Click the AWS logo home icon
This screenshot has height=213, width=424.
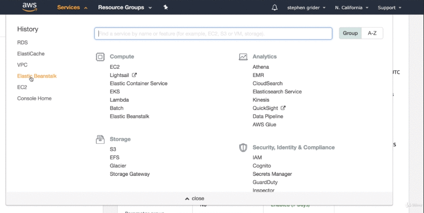[x=30, y=7]
